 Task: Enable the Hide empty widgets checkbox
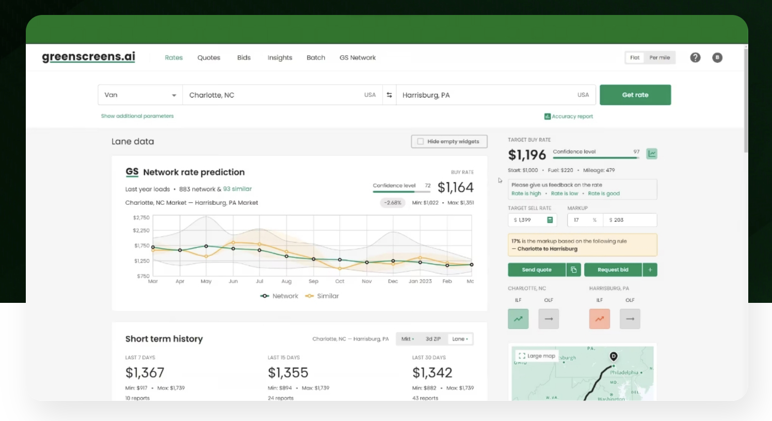click(x=421, y=141)
